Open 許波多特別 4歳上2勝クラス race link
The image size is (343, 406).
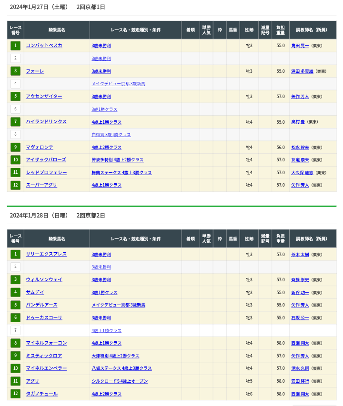click(117, 160)
